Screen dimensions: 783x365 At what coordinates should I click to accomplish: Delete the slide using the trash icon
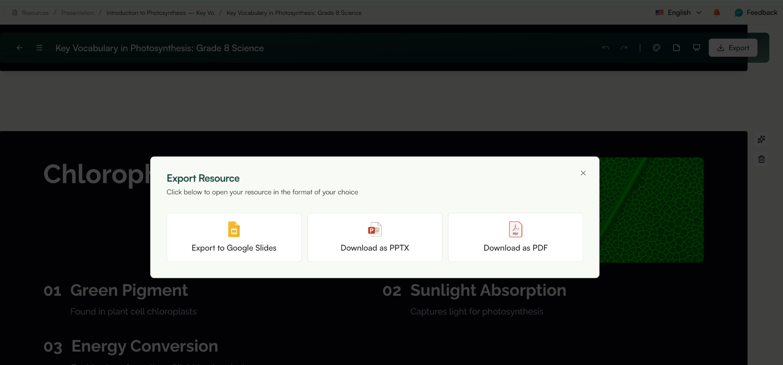coord(761,159)
